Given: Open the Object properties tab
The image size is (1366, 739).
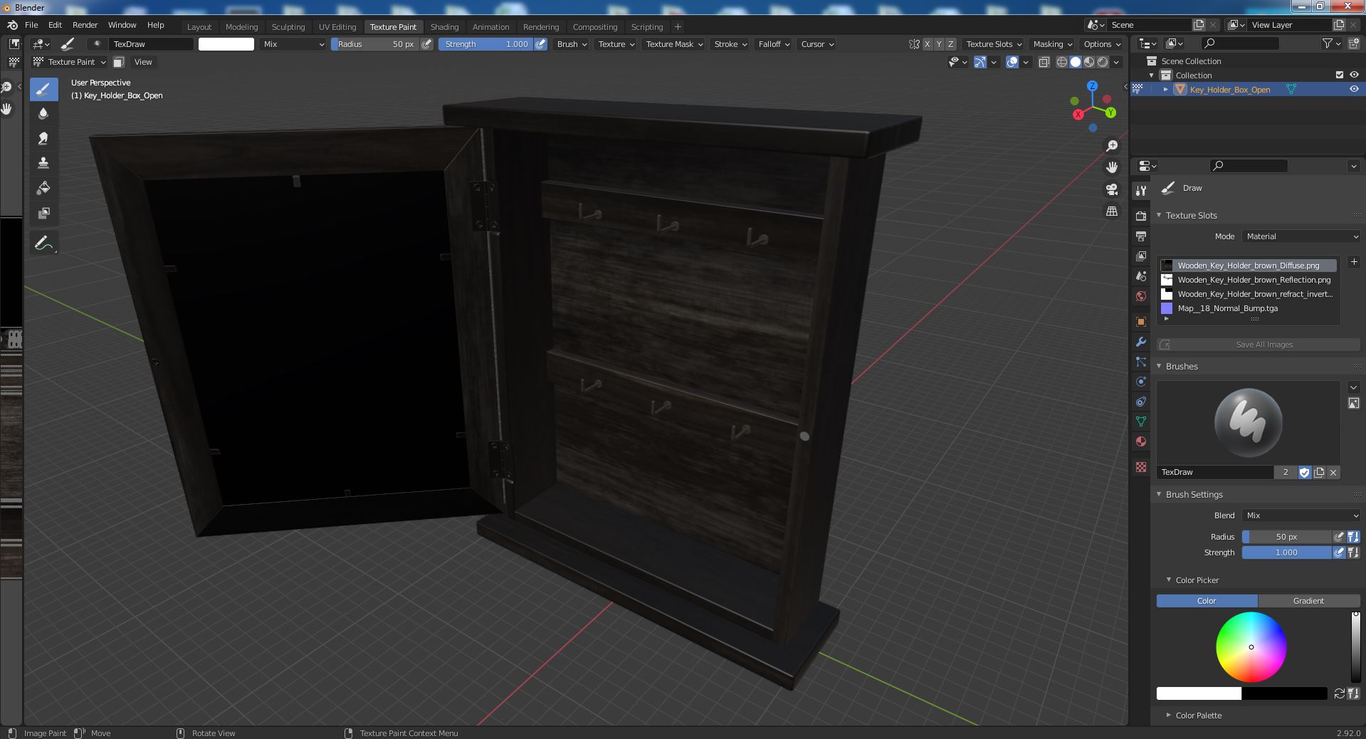Looking at the screenshot, I should tap(1141, 321).
